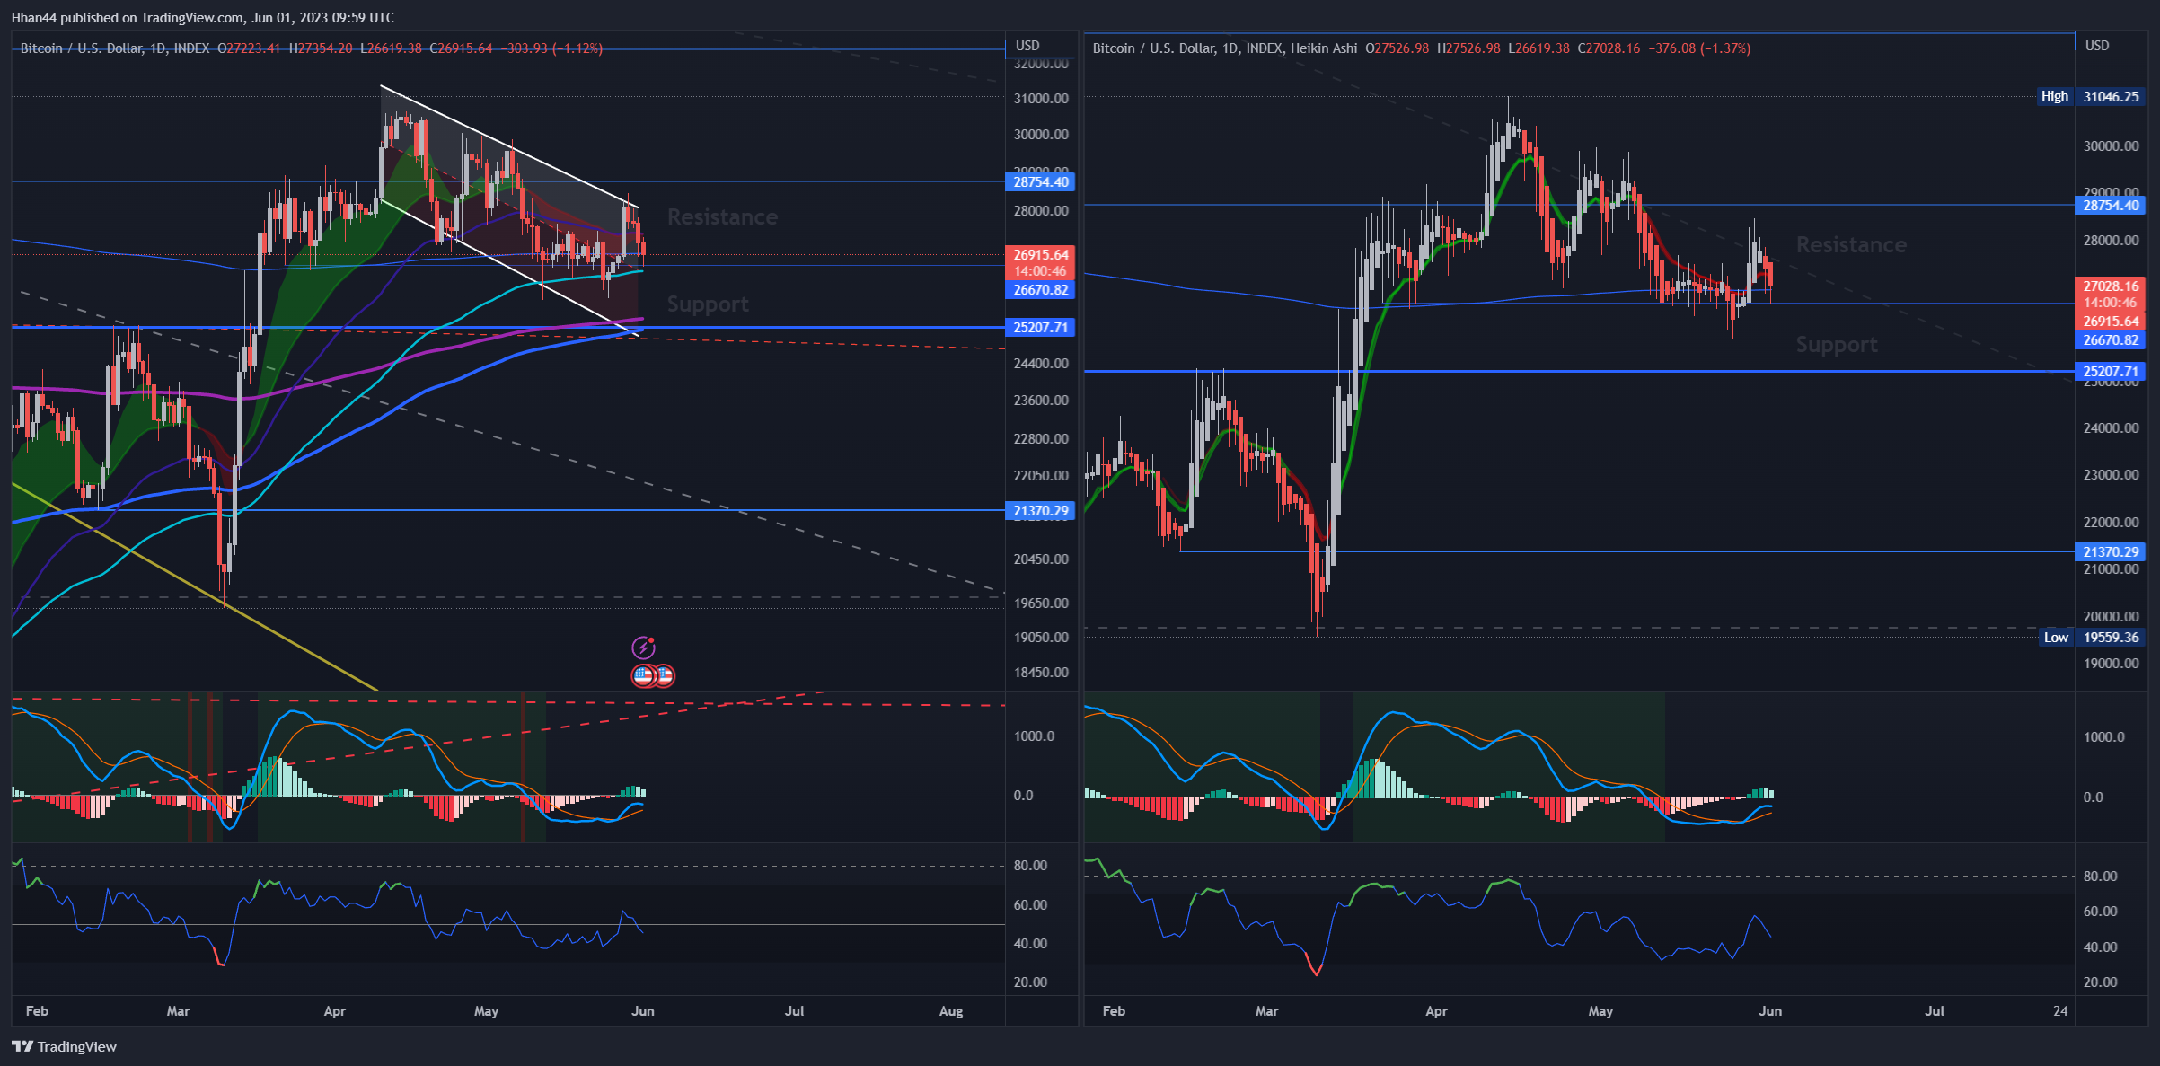
Task: Click the Low 19559.36 label on right chart
Action: (2092, 638)
